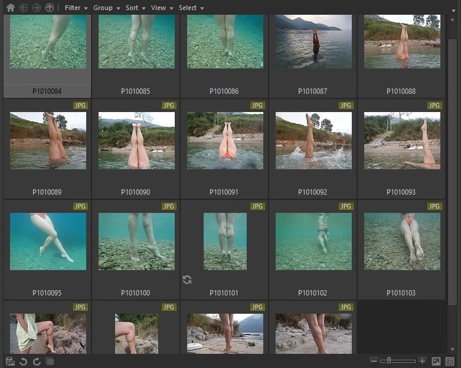Click file name label P1010084
Image resolution: width=461 pixels, height=368 pixels.
click(47, 91)
